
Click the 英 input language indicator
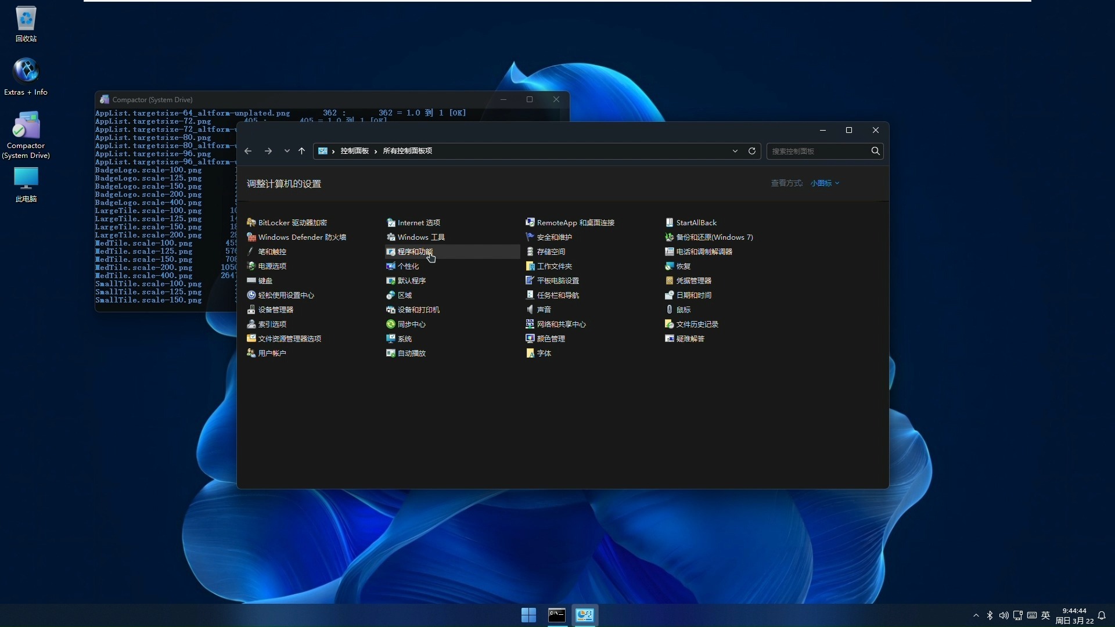tap(1046, 615)
